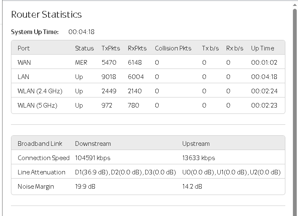Click the RxPkts column header
Viewport: 298px width, 216px height.
tap(137, 48)
